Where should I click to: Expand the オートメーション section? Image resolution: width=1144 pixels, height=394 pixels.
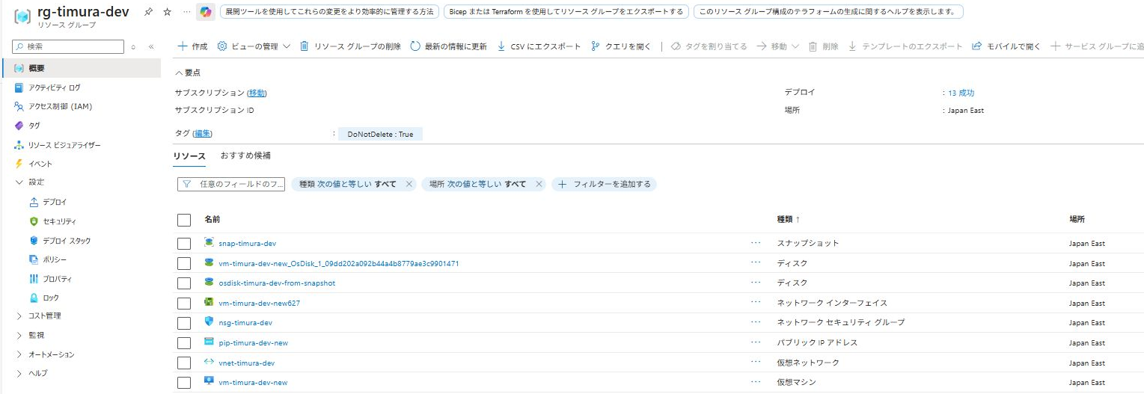19,354
